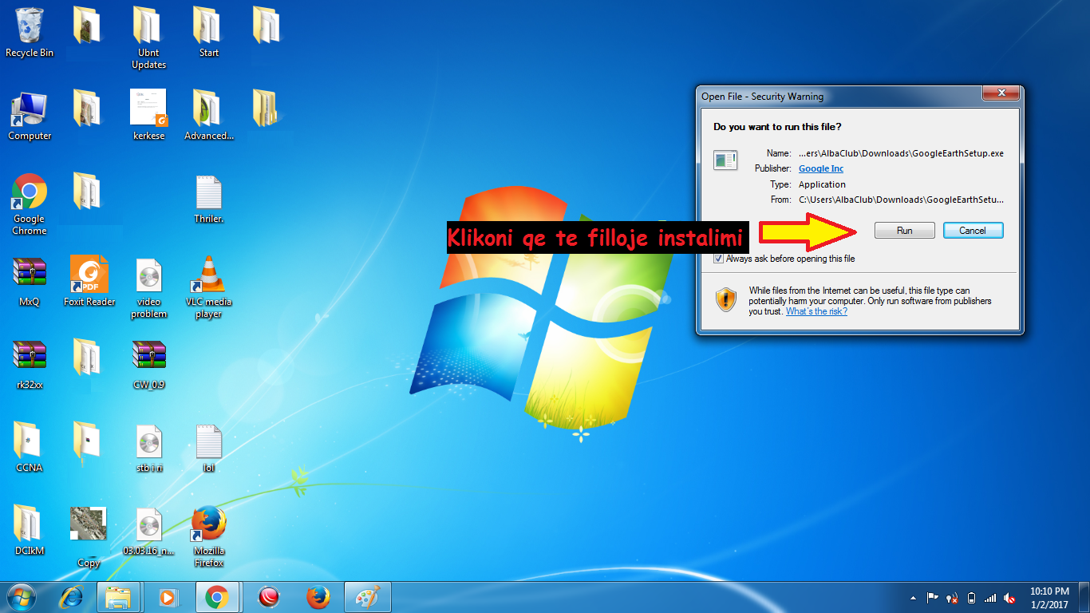The image size is (1090, 613).
Task: Select the Advanced... folder icon
Action: pyautogui.click(x=209, y=116)
